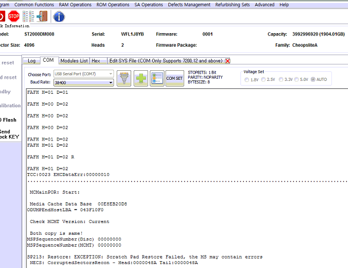Open the Refurbishing Sets menu
348x268 pixels.
(233, 4)
